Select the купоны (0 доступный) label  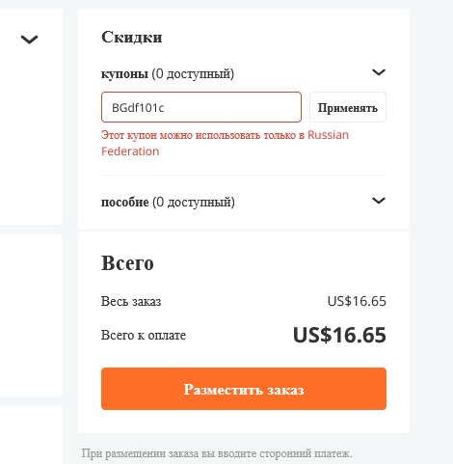click(168, 73)
